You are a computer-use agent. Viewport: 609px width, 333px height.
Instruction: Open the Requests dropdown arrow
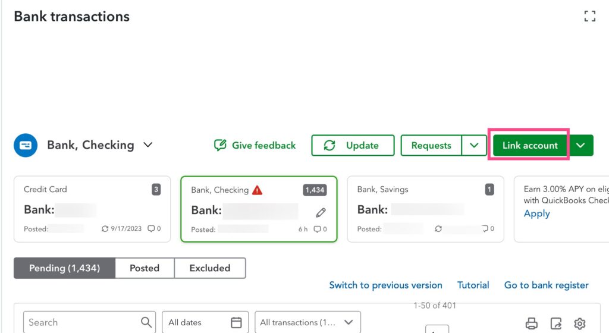pos(474,145)
